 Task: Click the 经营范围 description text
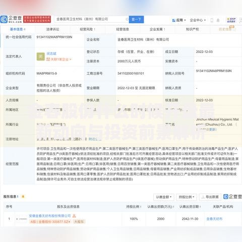pyautogui.click(x=138, y=164)
